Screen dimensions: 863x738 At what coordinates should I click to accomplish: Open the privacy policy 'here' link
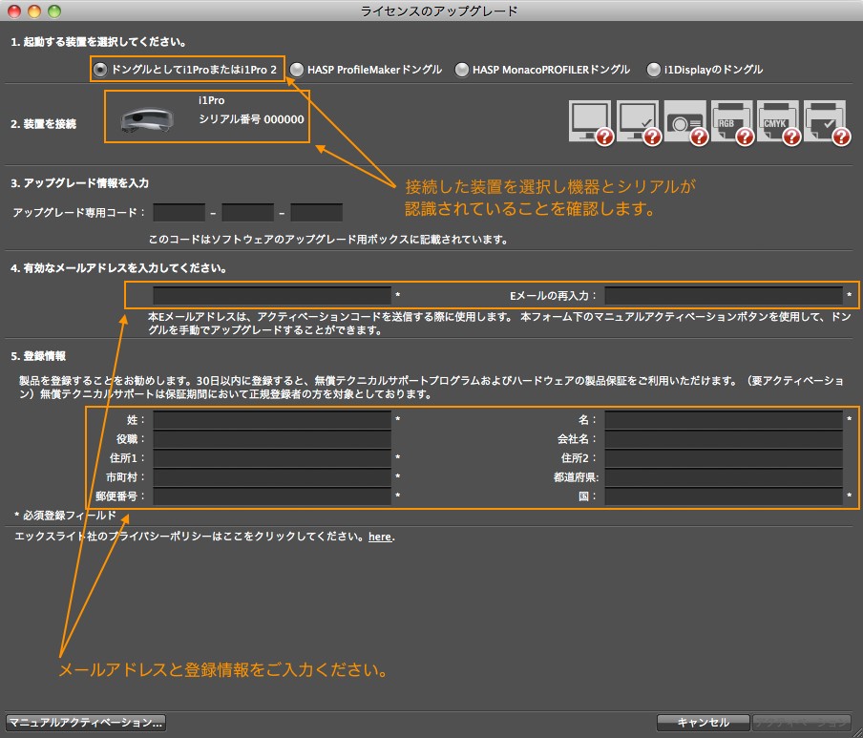coord(379,538)
